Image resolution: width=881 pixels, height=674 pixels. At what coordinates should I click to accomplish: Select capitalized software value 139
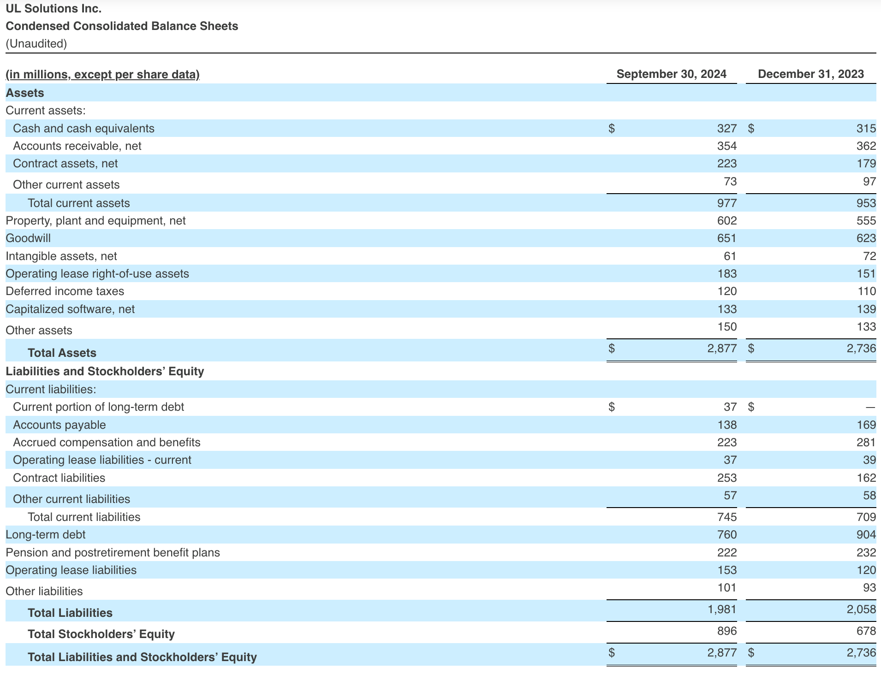[866, 309]
